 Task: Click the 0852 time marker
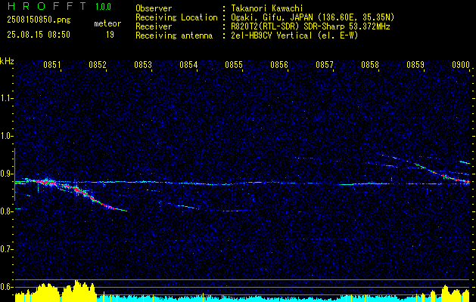click(x=98, y=65)
